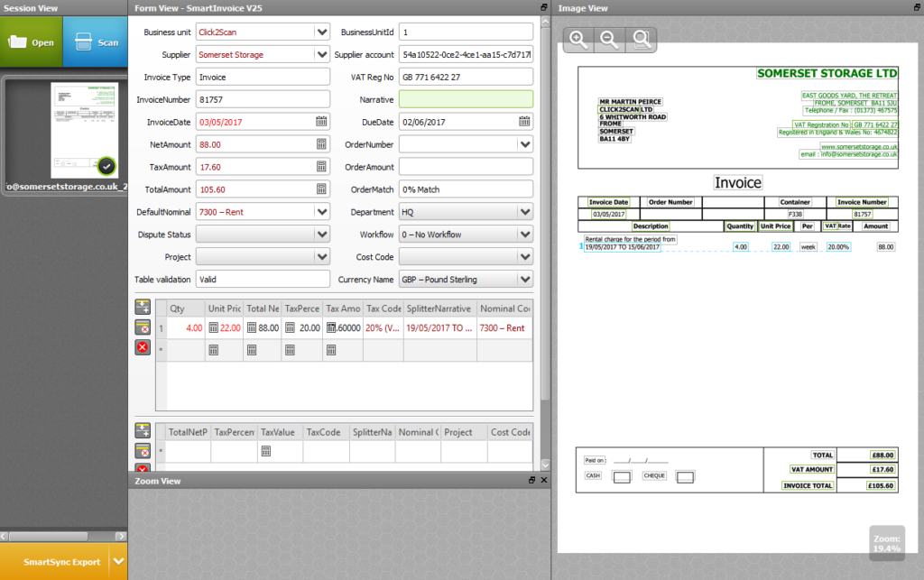The image size is (924, 580).
Task: Click the third magnifier icon in Image View
Action: (642, 40)
